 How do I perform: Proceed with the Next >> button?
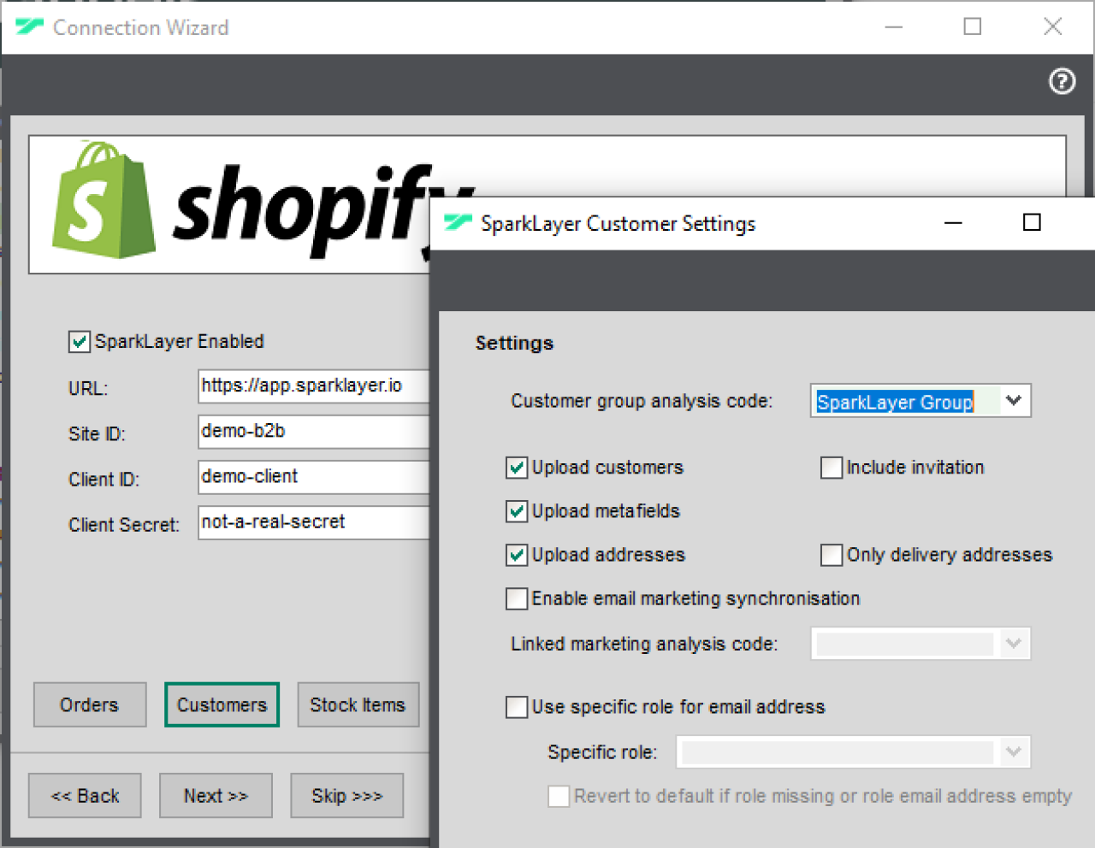tap(216, 796)
